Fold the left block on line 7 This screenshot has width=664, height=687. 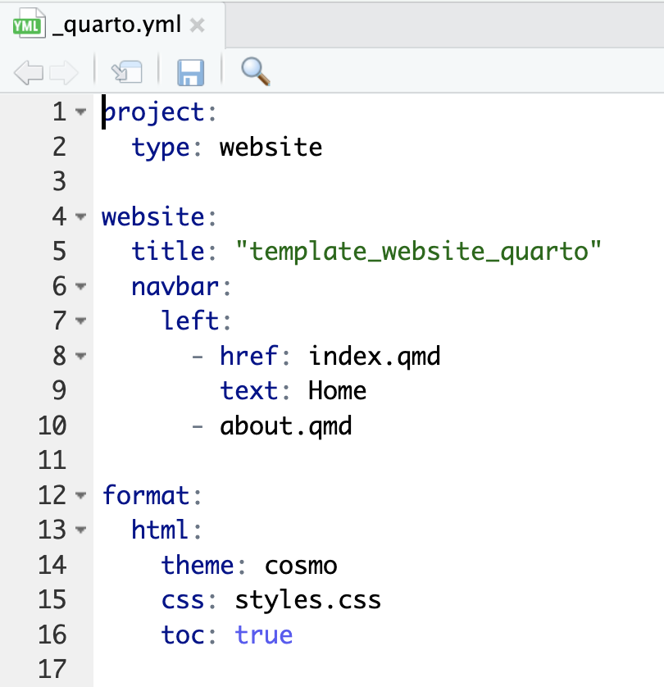click(80, 321)
